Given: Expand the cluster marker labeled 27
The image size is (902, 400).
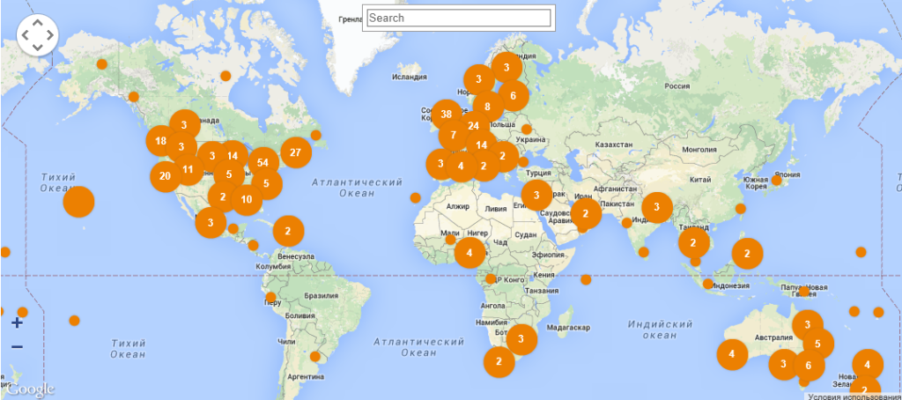Looking at the screenshot, I should (x=295, y=152).
